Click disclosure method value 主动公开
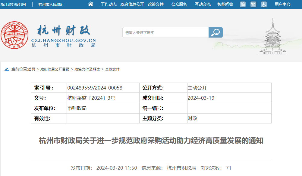The image size is (302, 176). (197, 88)
